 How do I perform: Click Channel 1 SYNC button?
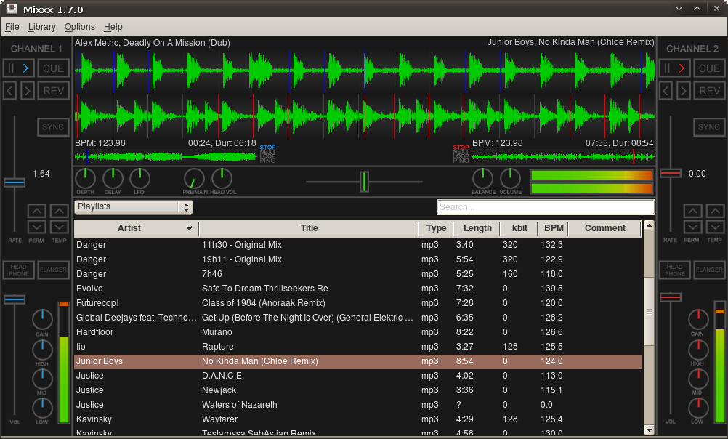coord(54,127)
